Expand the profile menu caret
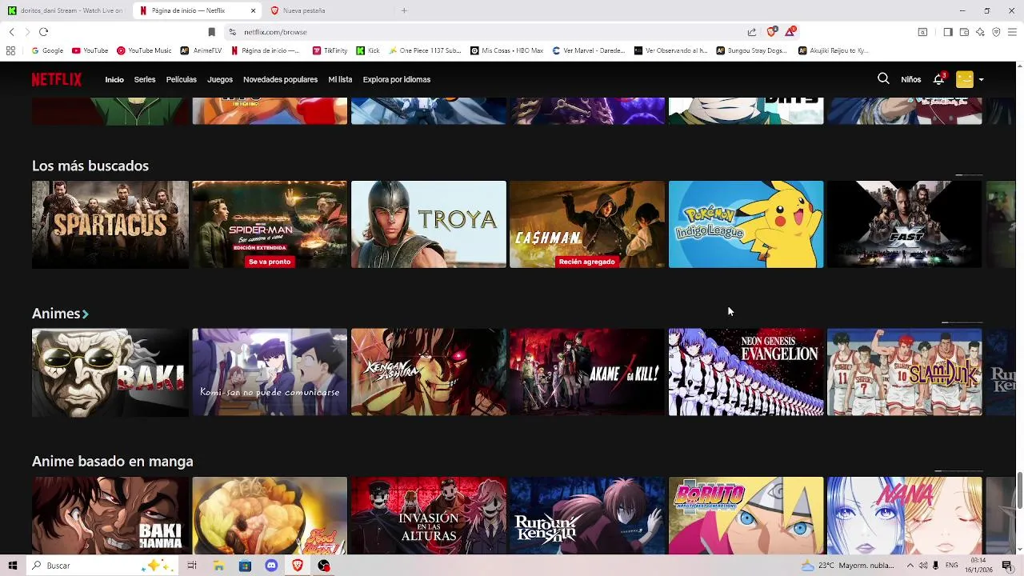1024x576 pixels. pyautogui.click(x=982, y=80)
